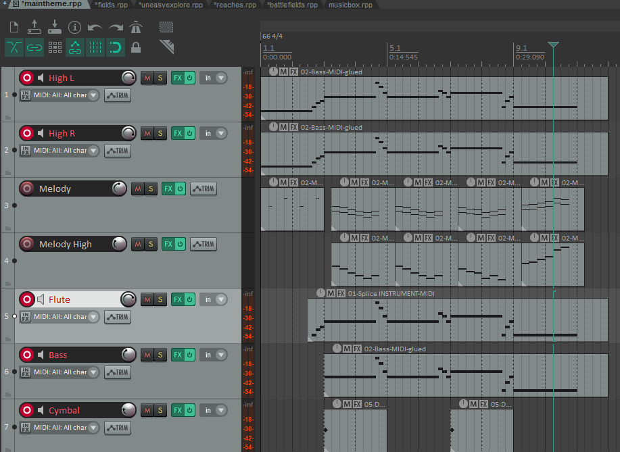
Task: Open MIDI input dropdown on High R
Action: coord(93,151)
